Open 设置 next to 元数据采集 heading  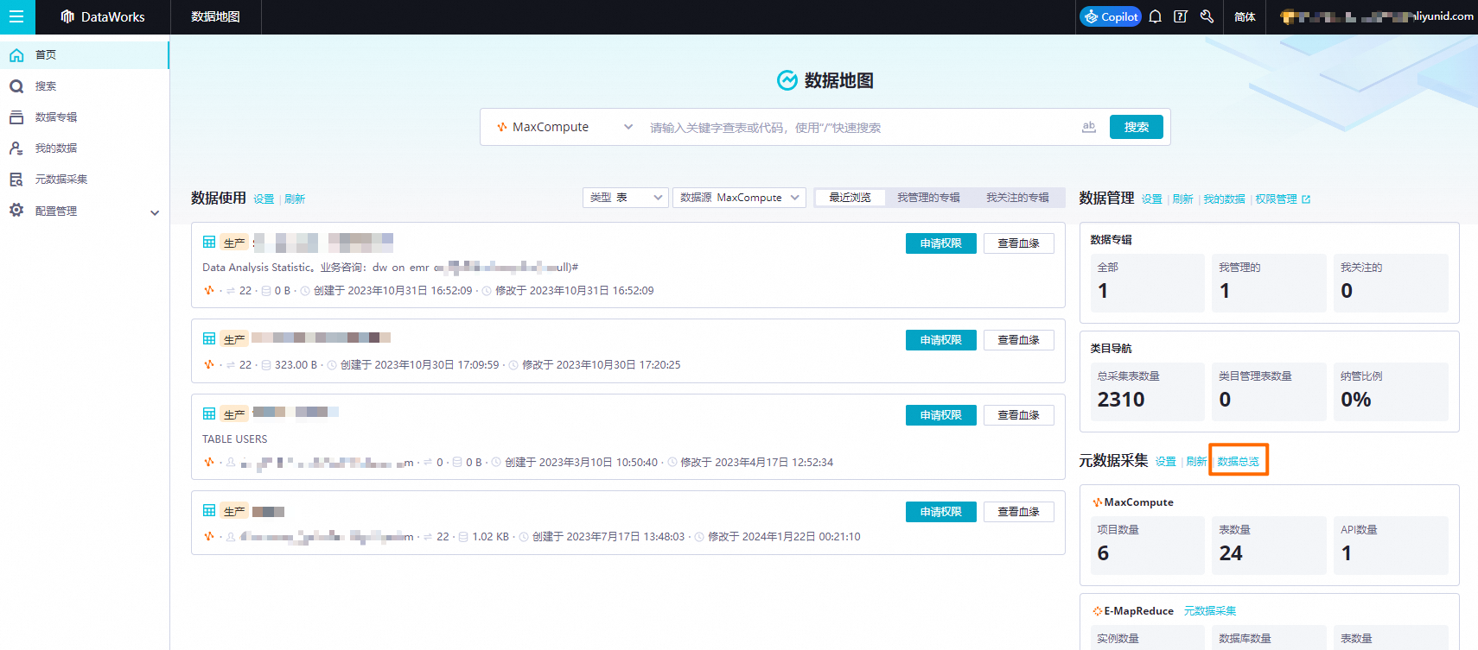tap(1166, 462)
